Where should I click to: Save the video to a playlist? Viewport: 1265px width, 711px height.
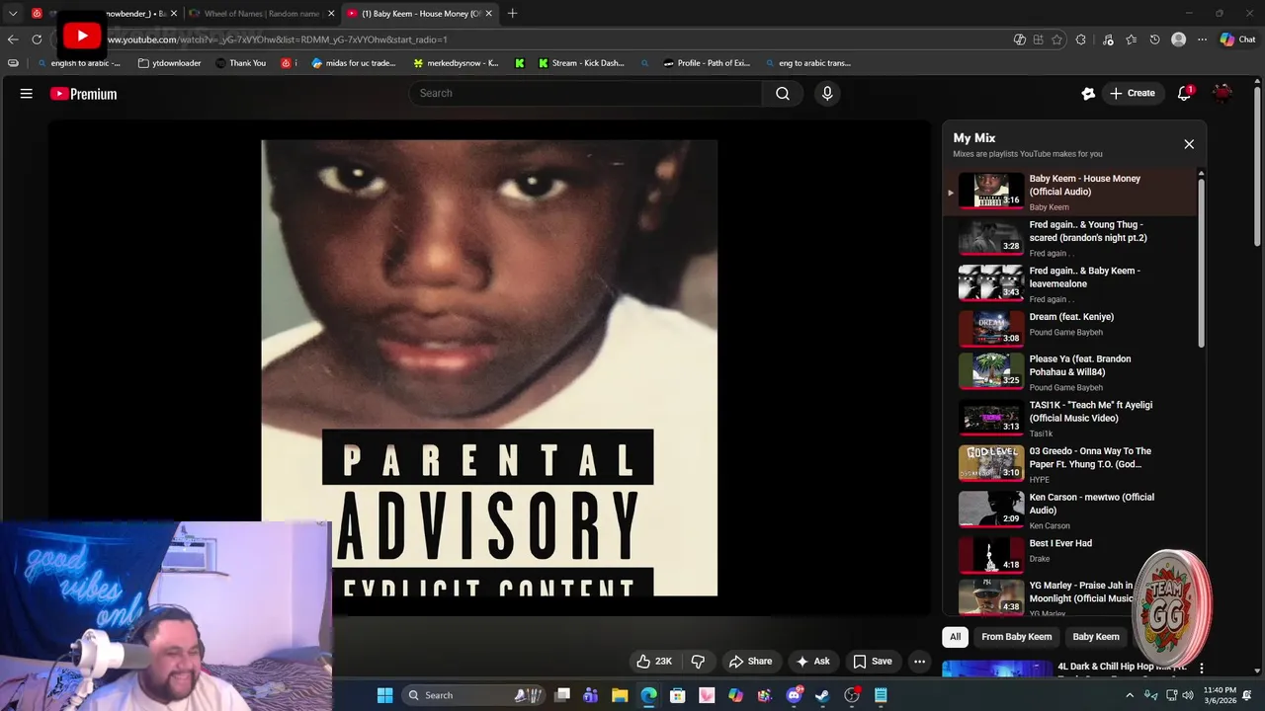(x=873, y=662)
